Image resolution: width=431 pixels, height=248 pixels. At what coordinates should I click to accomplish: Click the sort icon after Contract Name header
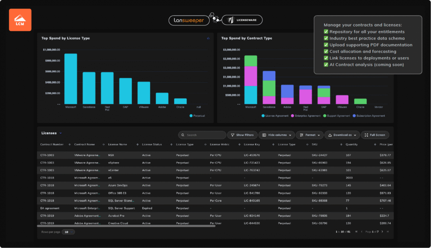tap(104, 145)
